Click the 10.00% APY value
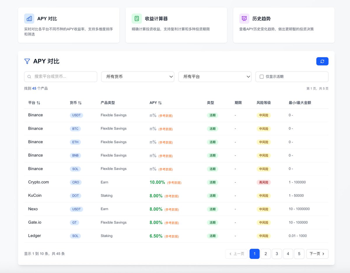This screenshot has width=350, height=273. point(157,182)
